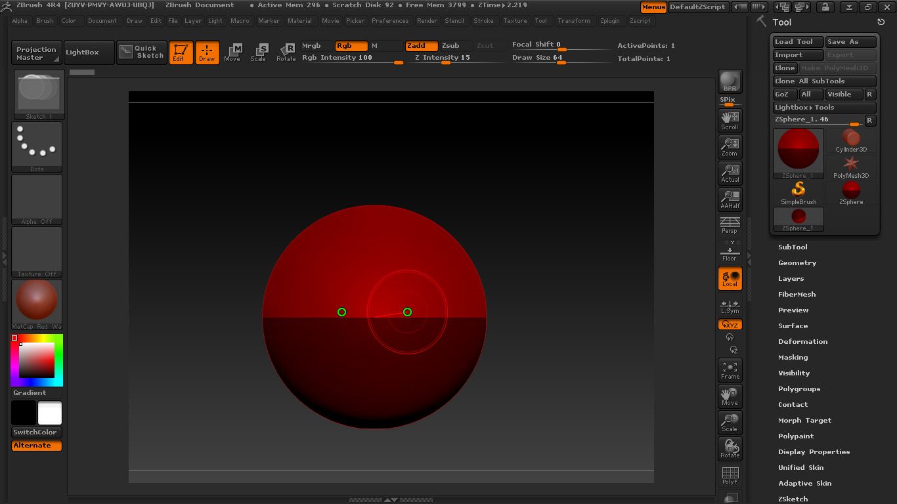Expand the Adaptive Skin section

[804, 483]
